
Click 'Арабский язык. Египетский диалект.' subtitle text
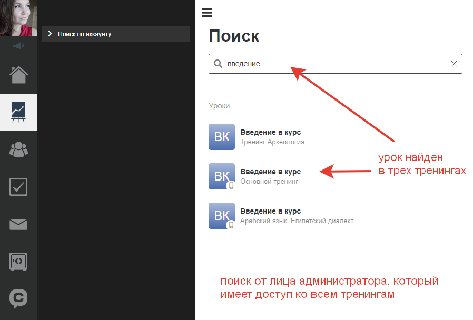[297, 221]
